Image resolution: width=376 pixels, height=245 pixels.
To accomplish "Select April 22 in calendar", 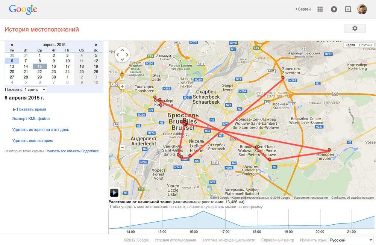I will pos(39,72).
